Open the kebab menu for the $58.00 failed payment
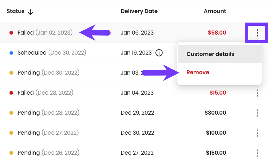Image resolution: width=269 pixels, height=162 pixels. (257, 33)
